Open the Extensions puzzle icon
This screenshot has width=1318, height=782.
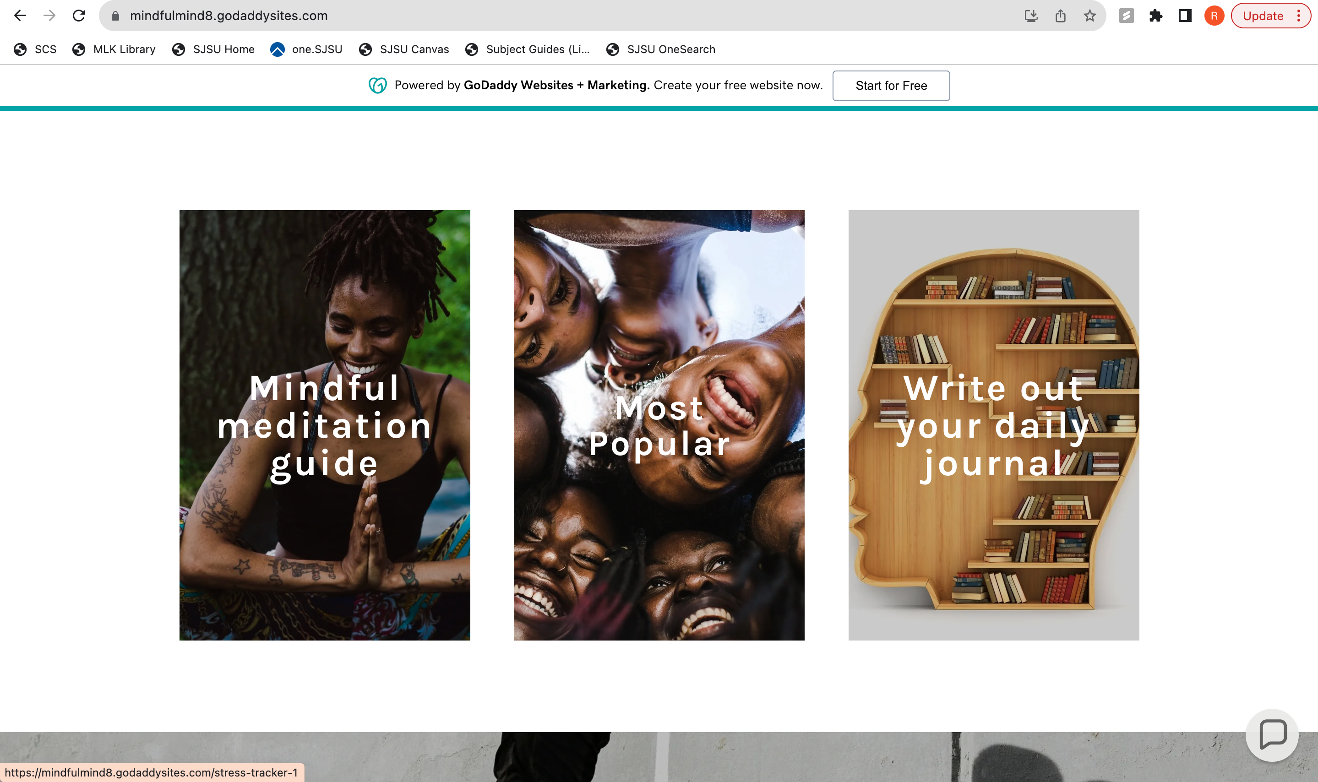pos(1155,16)
